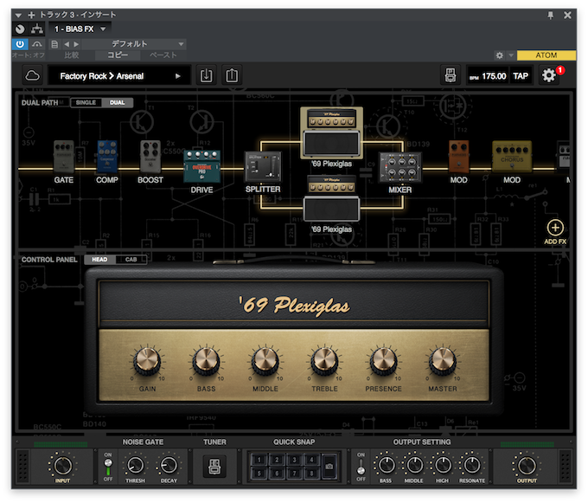This screenshot has height=503, width=588.
Task: Click the TREBLE knob on the amp
Action: pyautogui.click(x=324, y=361)
